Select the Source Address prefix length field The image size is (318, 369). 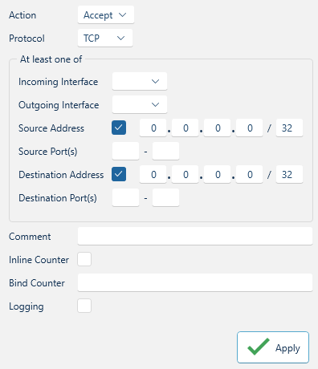[289, 128]
